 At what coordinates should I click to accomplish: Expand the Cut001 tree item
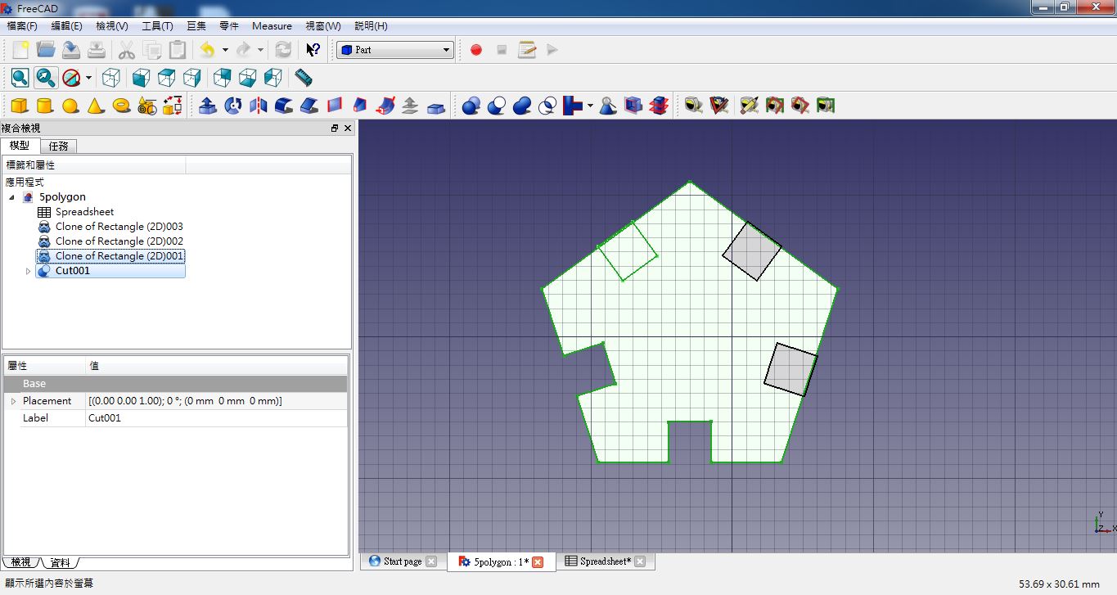[29, 271]
